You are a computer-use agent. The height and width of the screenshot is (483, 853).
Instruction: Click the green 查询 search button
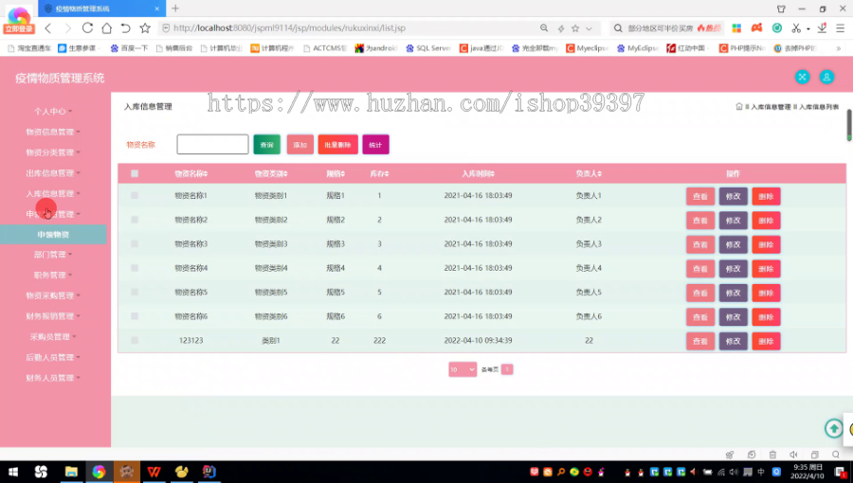266,145
